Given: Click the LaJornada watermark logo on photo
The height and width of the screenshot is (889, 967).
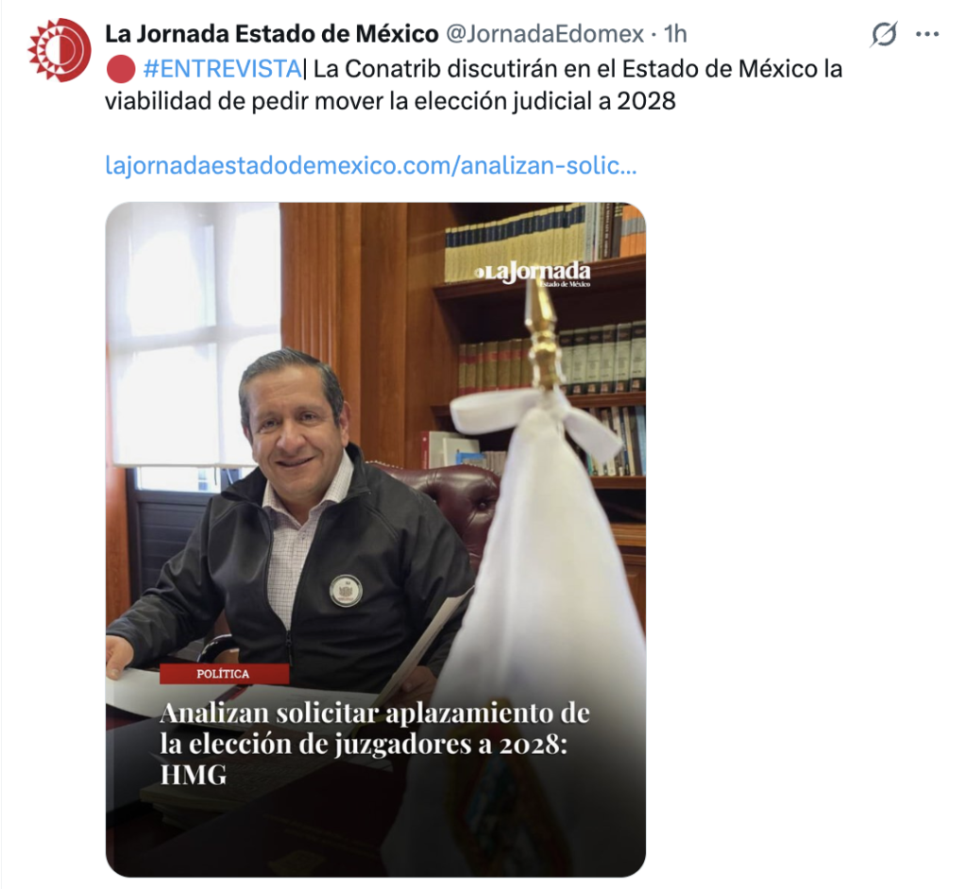Looking at the screenshot, I should tap(533, 273).
